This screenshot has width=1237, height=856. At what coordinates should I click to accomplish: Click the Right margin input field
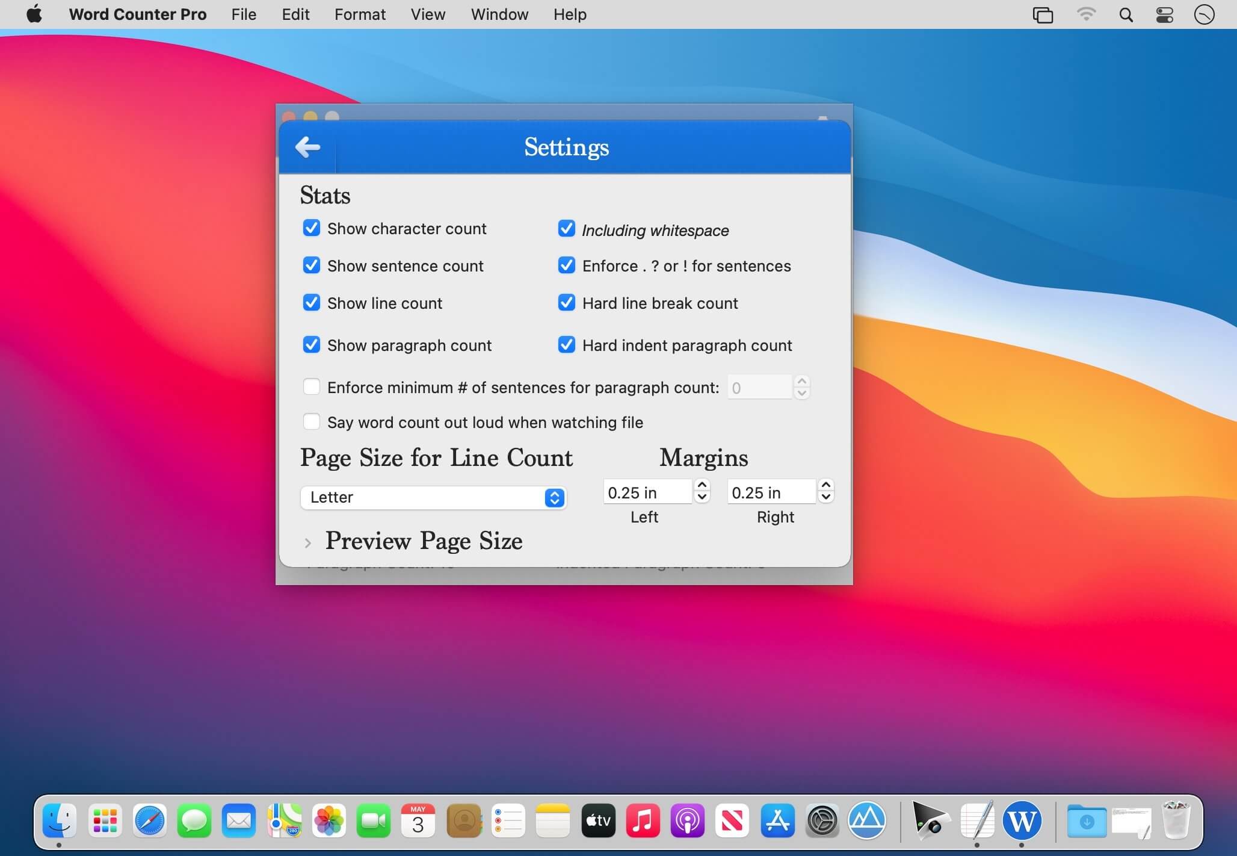(773, 492)
